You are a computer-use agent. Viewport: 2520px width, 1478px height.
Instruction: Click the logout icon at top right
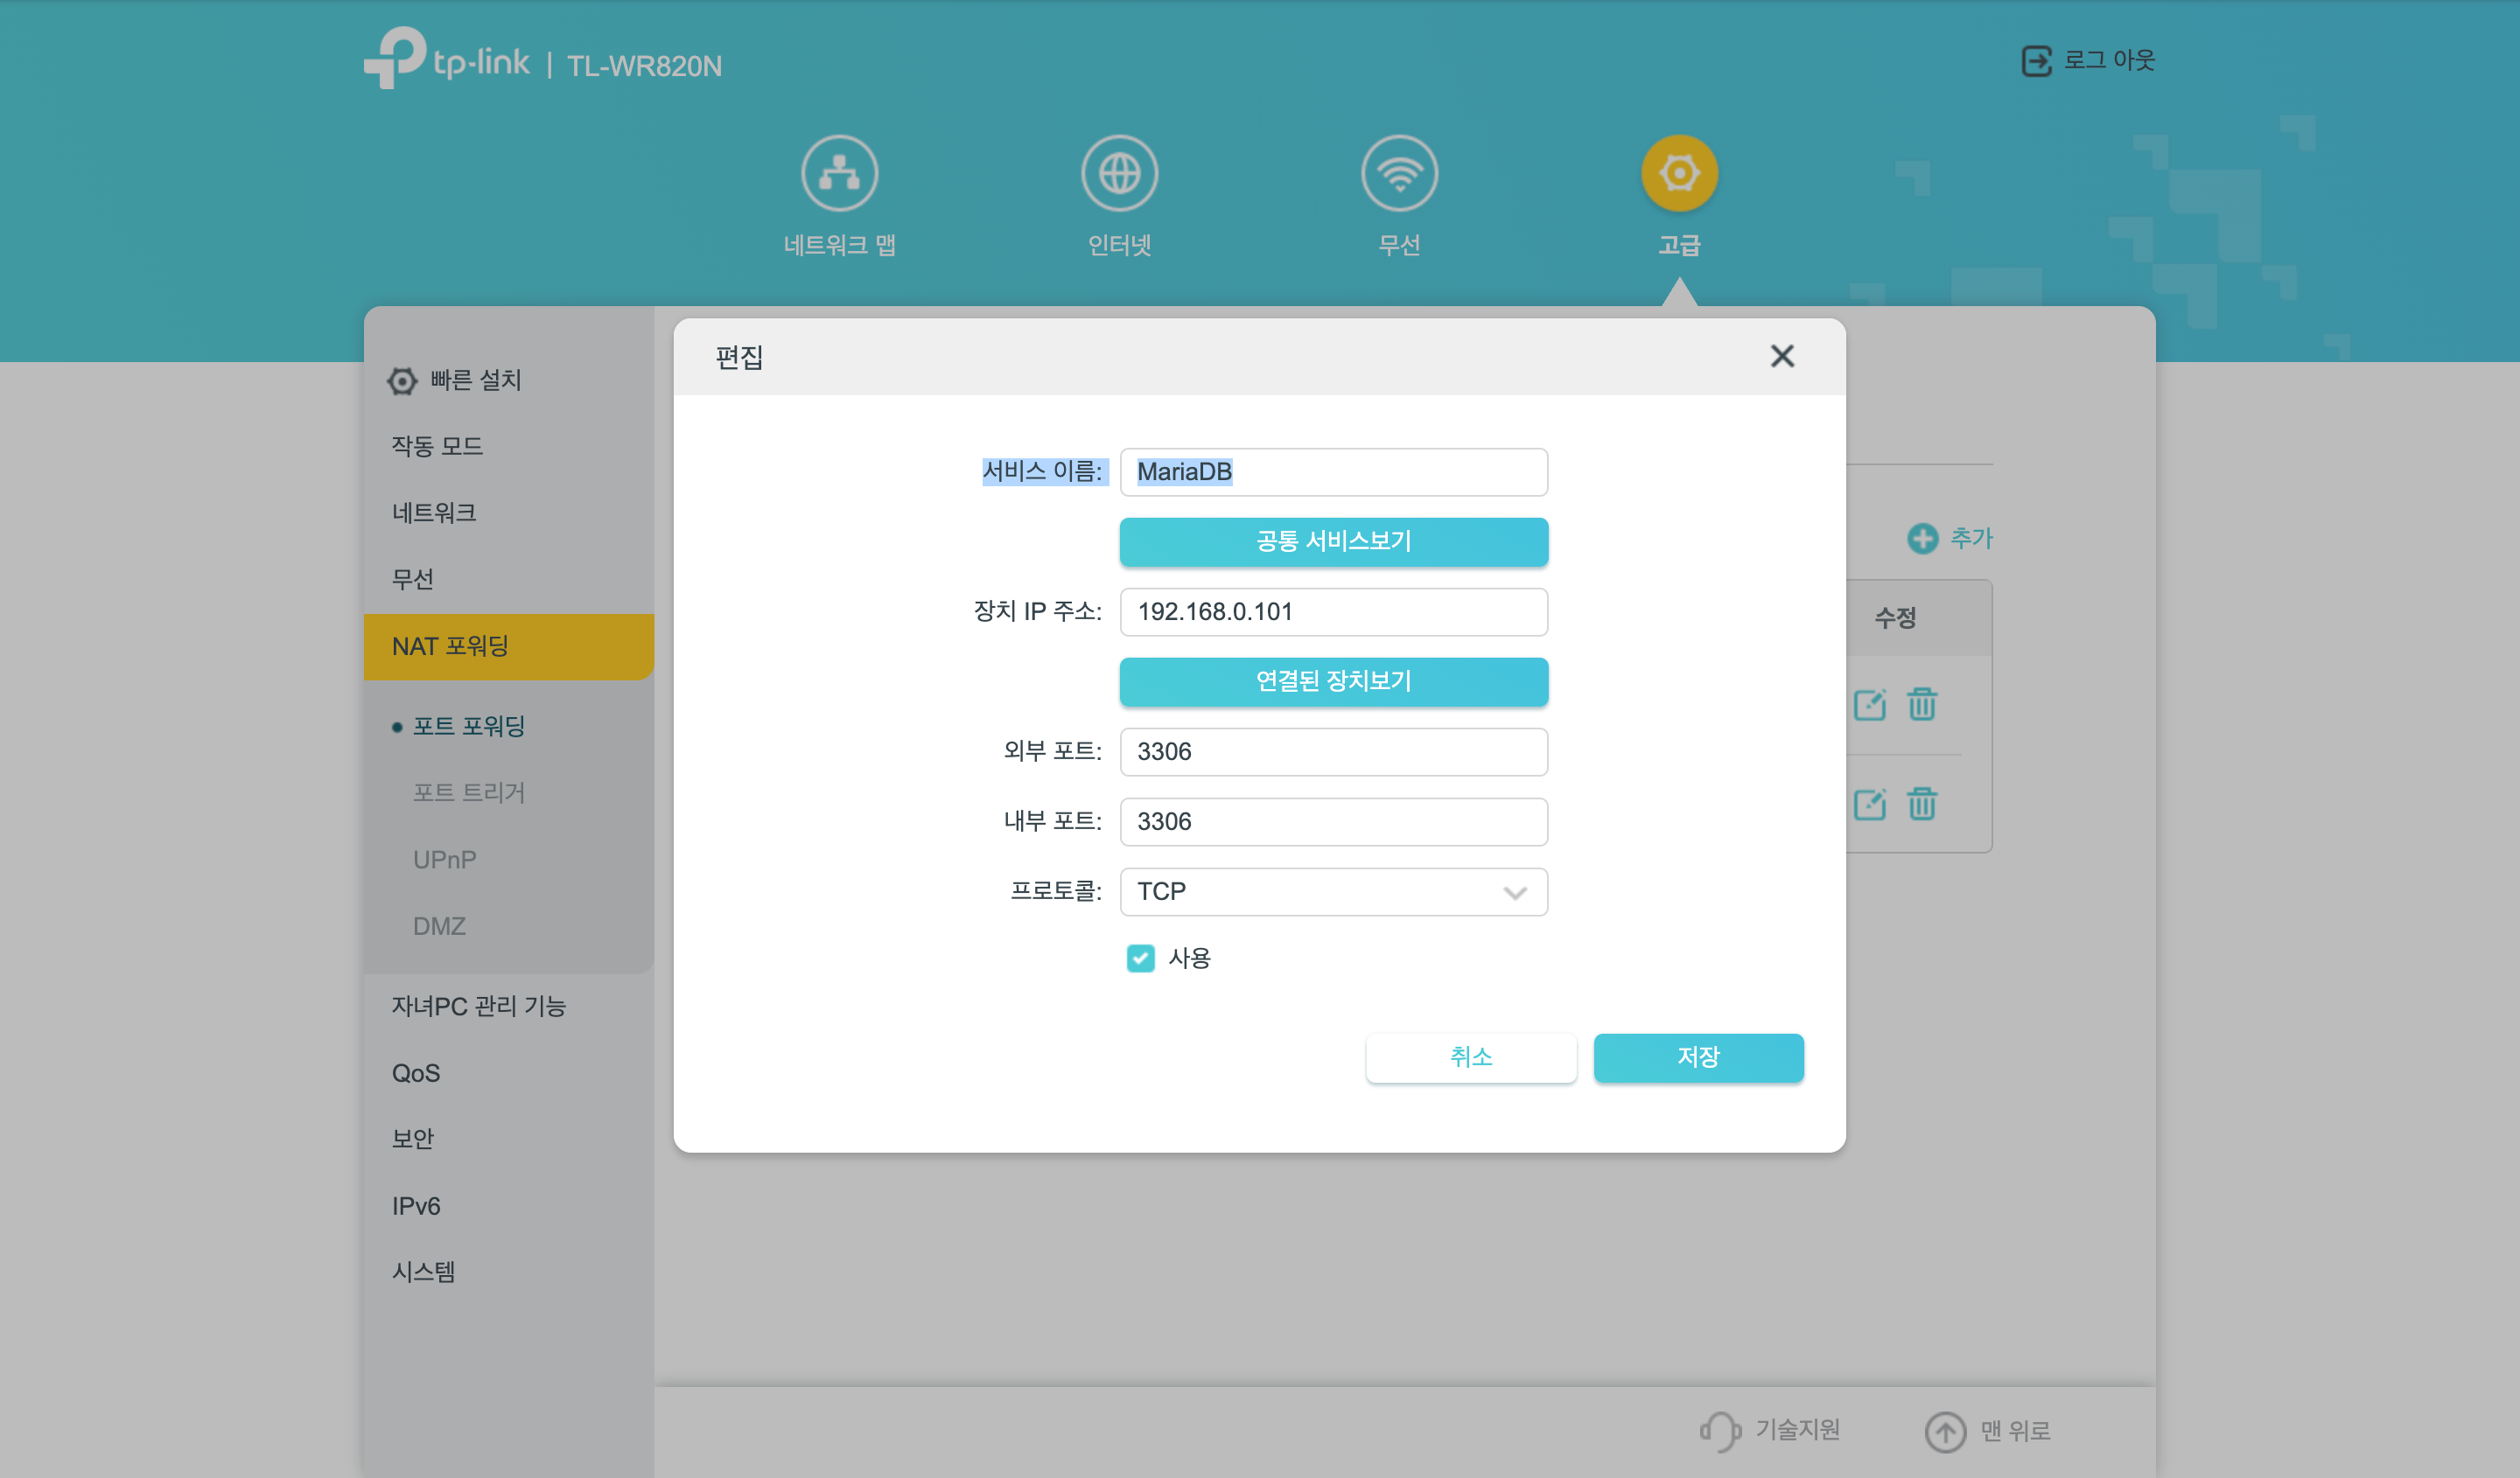[x=2036, y=61]
